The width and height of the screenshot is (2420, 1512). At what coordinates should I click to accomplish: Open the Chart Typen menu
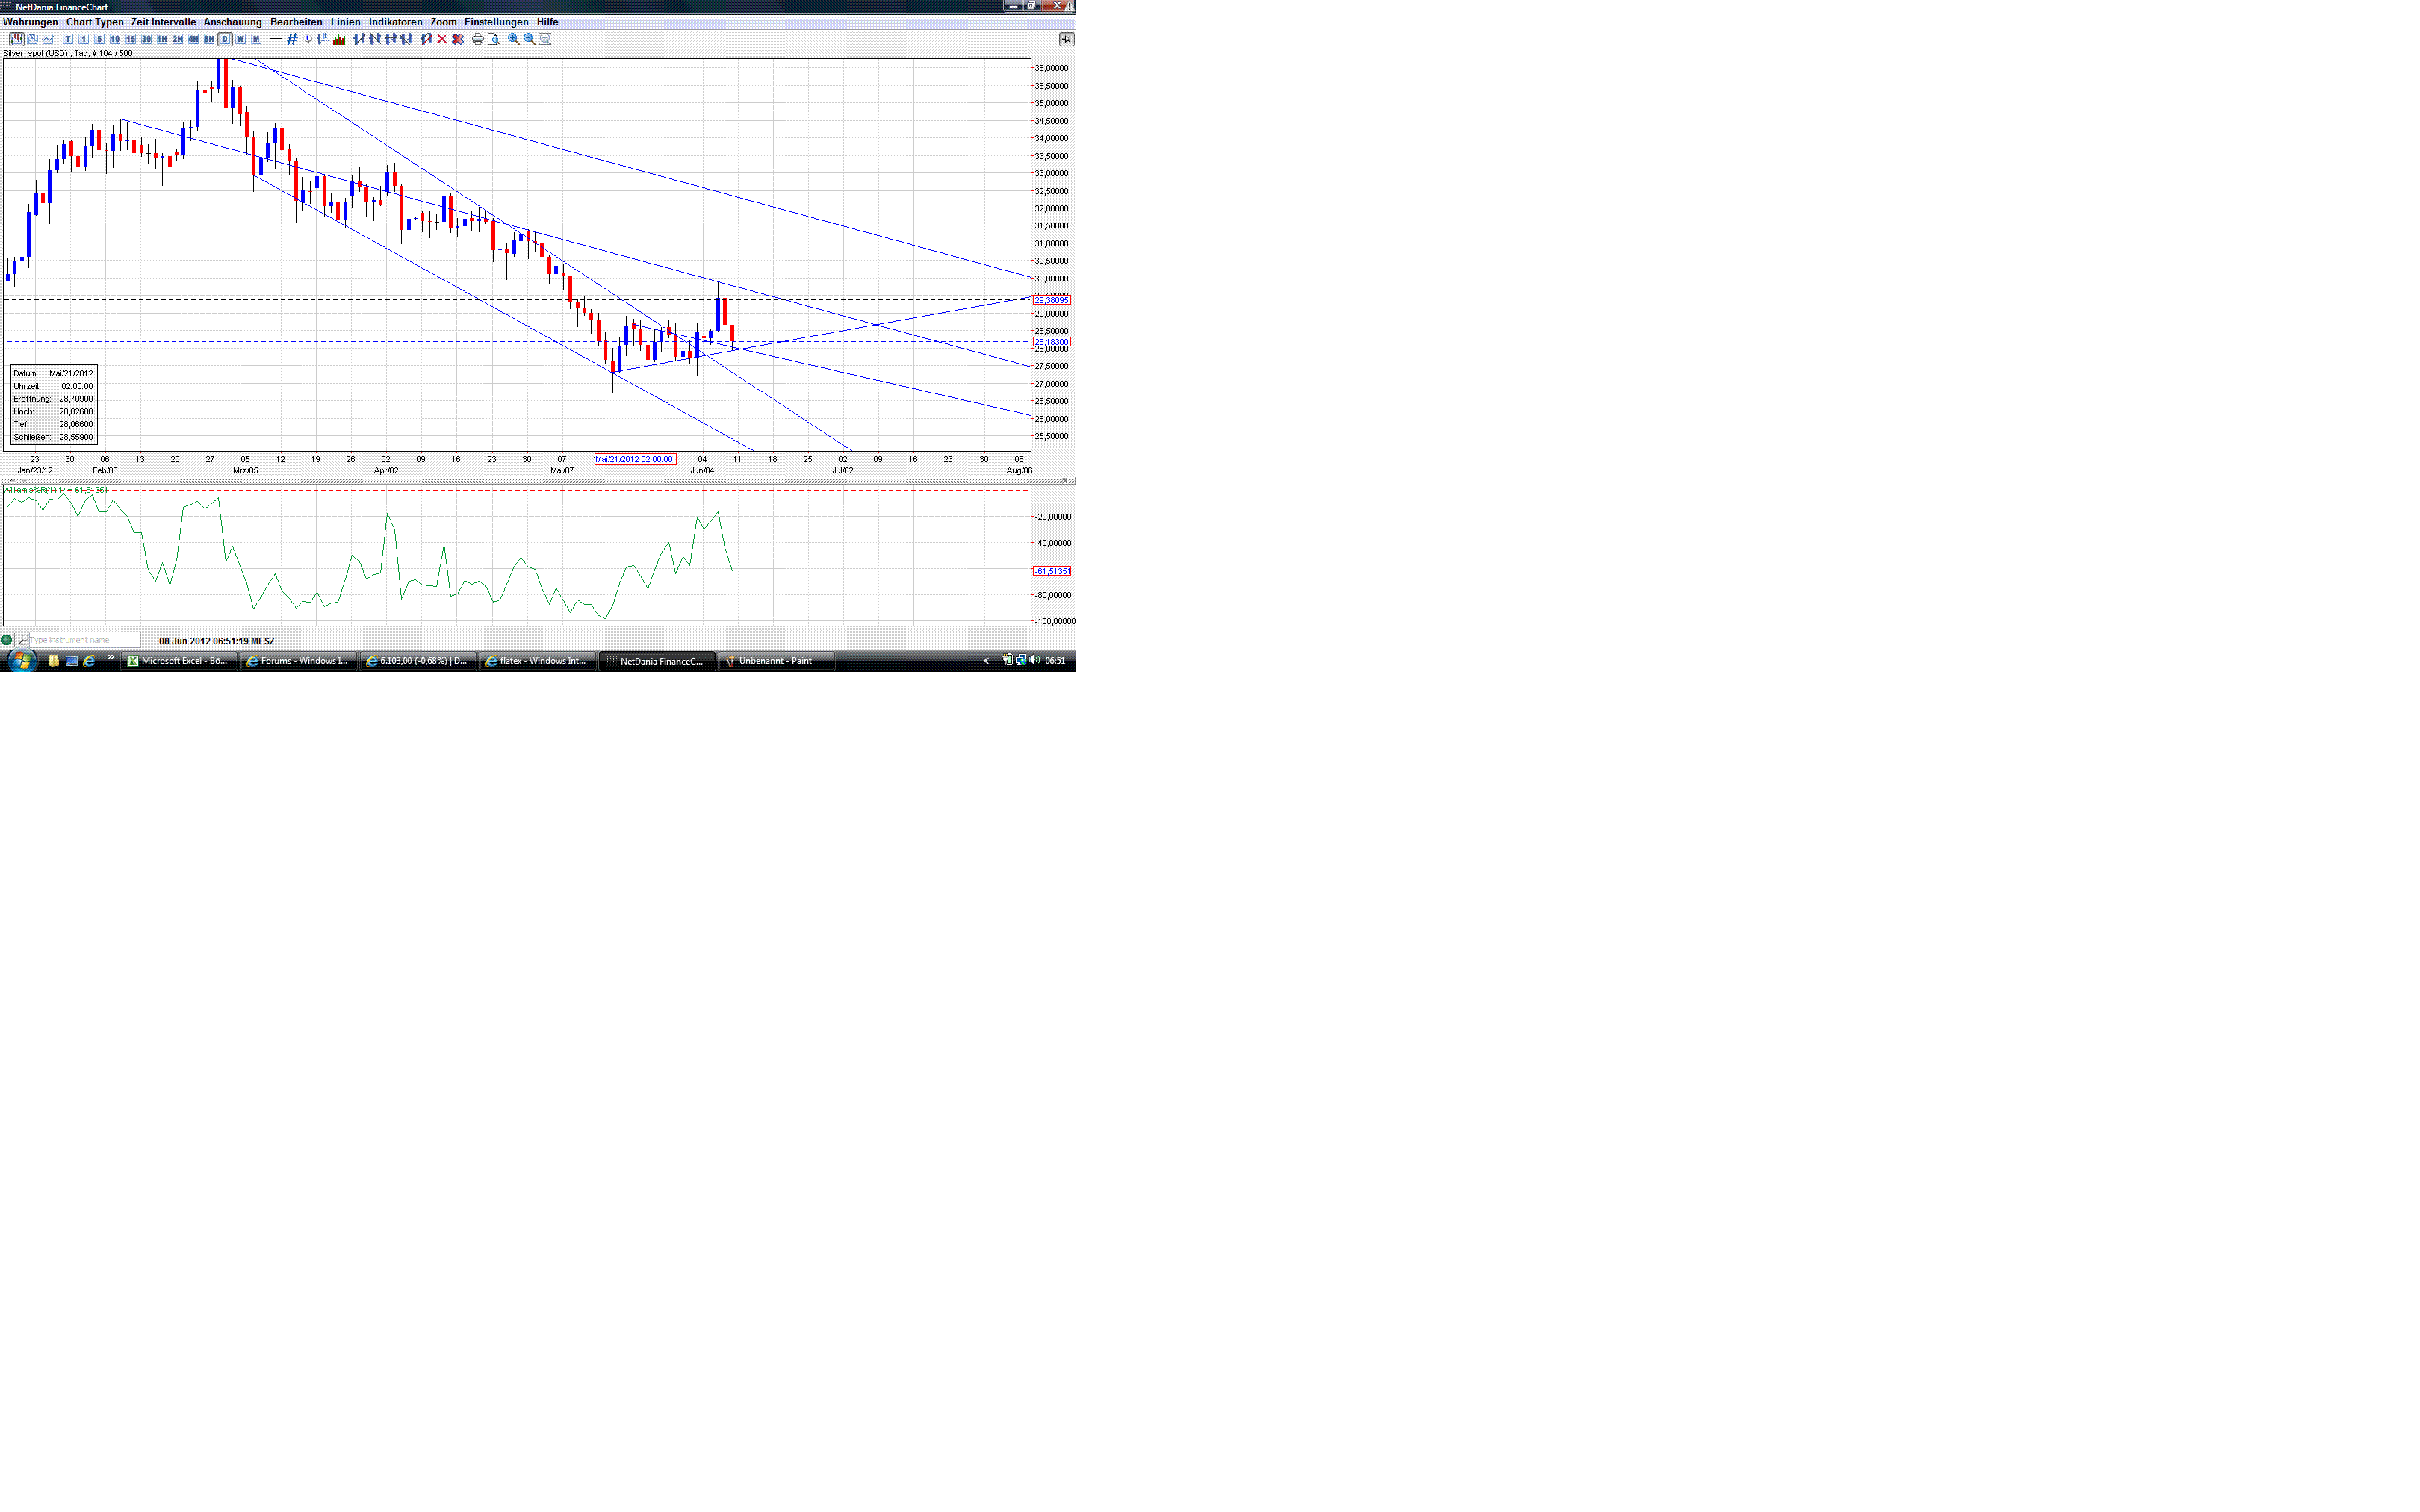tap(95, 22)
